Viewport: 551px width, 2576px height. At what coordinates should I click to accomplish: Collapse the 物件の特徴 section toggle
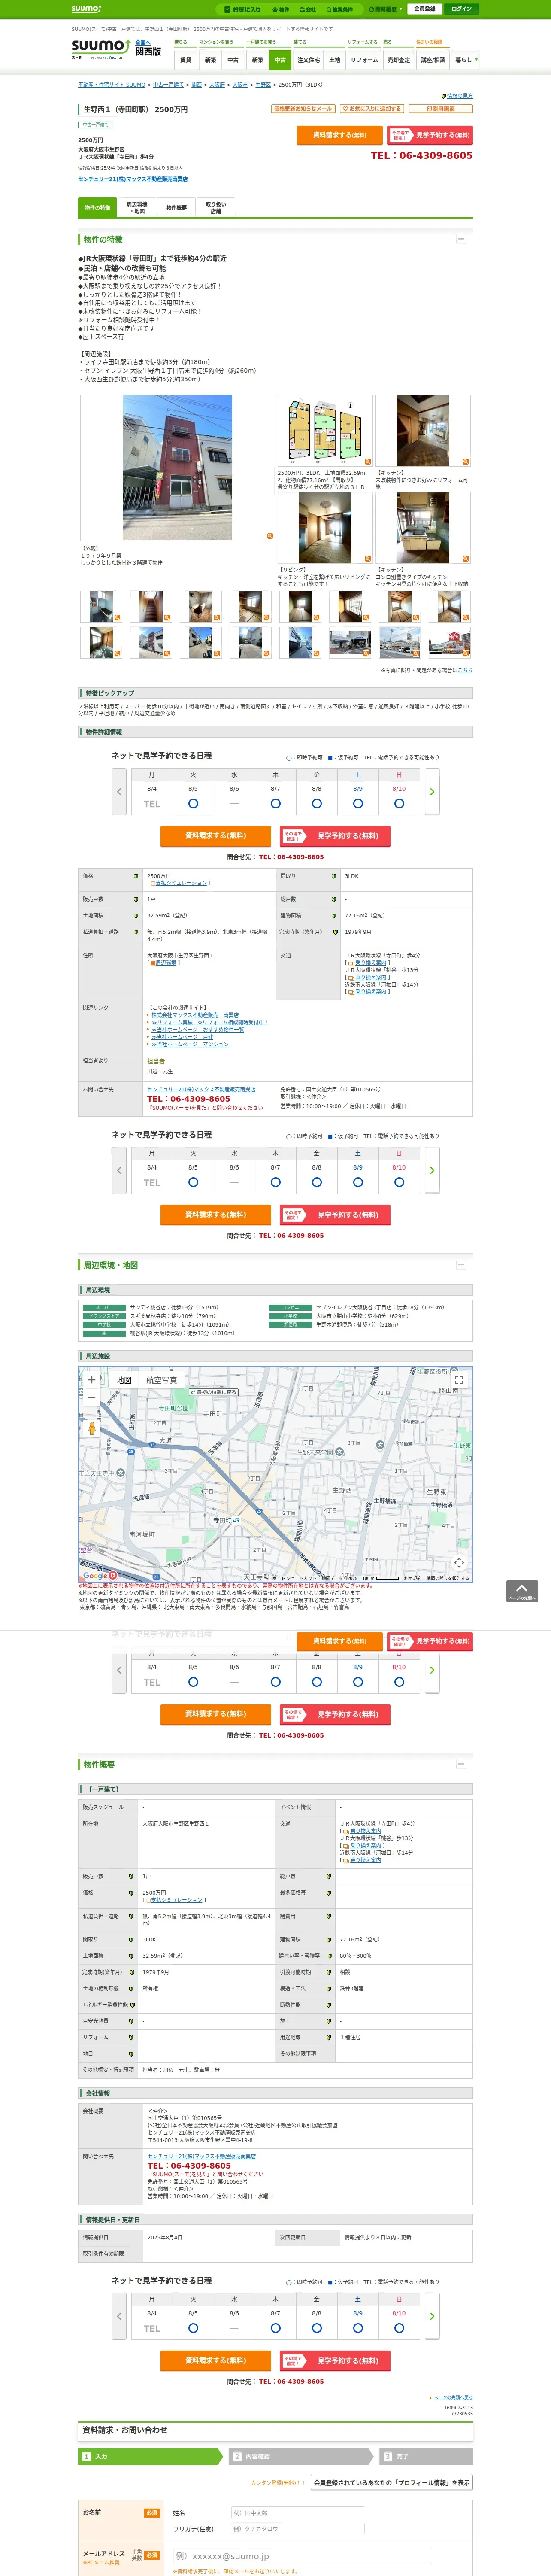[x=461, y=240]
